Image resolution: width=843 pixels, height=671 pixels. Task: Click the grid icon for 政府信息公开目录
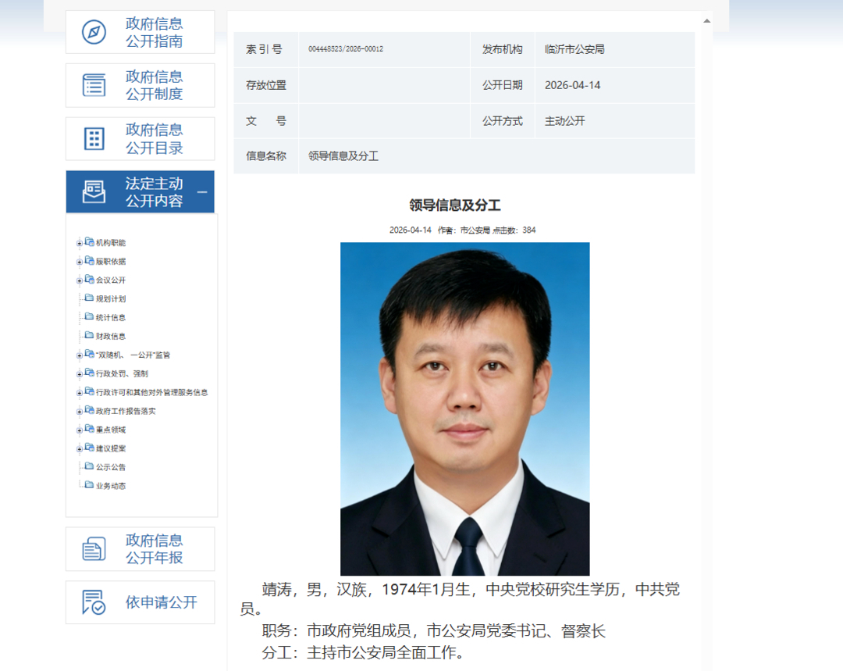pos(94,139)
